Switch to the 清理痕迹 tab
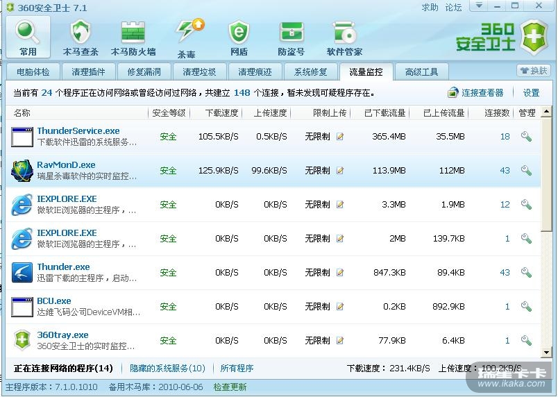 (255, 72)
